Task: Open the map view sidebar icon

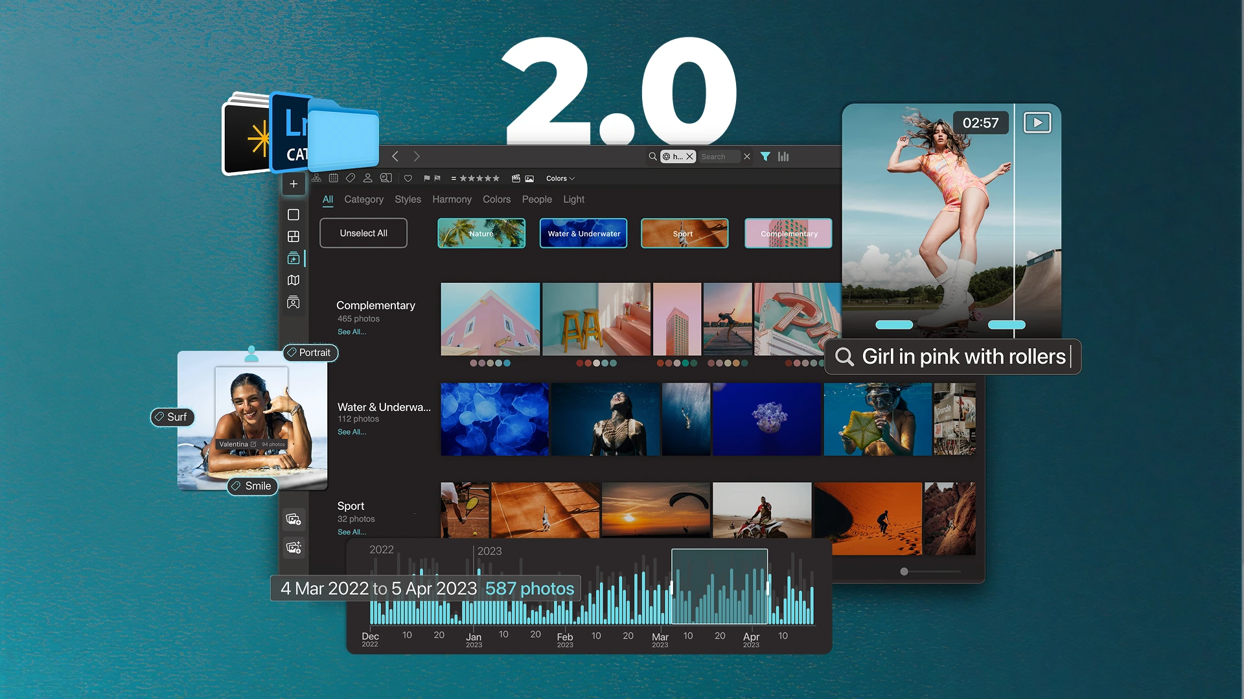Action: tap(294, 280)
